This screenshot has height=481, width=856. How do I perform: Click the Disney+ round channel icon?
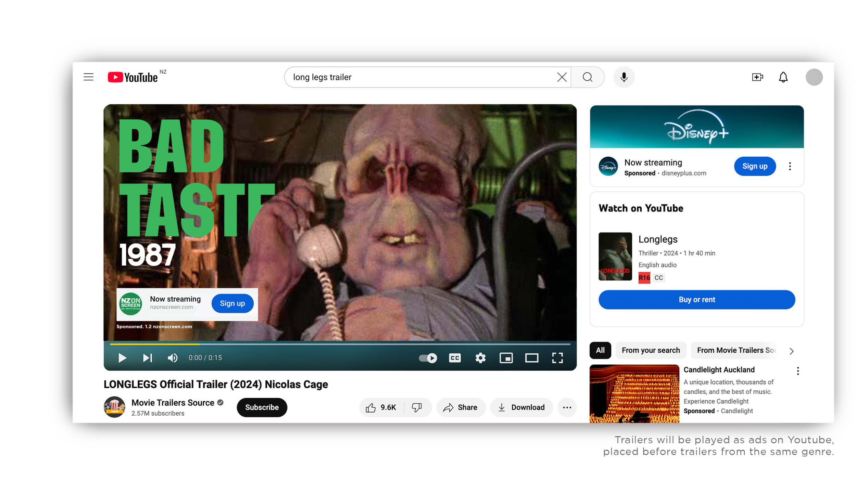pos(608,166)
